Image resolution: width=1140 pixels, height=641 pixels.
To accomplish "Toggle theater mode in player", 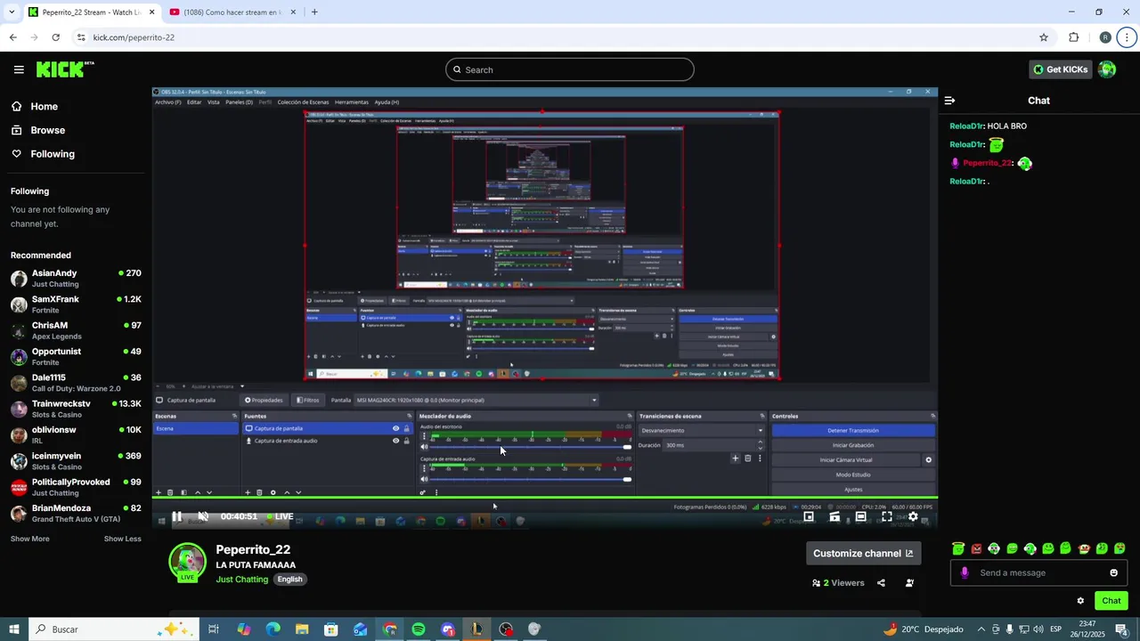I will pos(860,516).
